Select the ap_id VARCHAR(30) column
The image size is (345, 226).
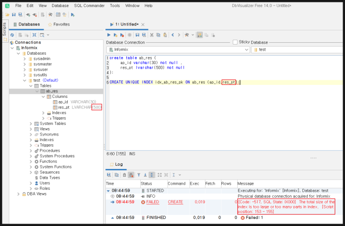click(74, 102)
